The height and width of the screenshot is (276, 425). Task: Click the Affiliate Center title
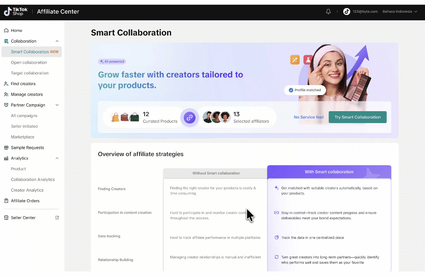58,11
